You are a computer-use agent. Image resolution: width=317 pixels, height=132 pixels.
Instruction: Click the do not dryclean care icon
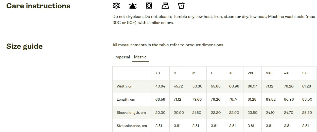click(x=116, y=5)
